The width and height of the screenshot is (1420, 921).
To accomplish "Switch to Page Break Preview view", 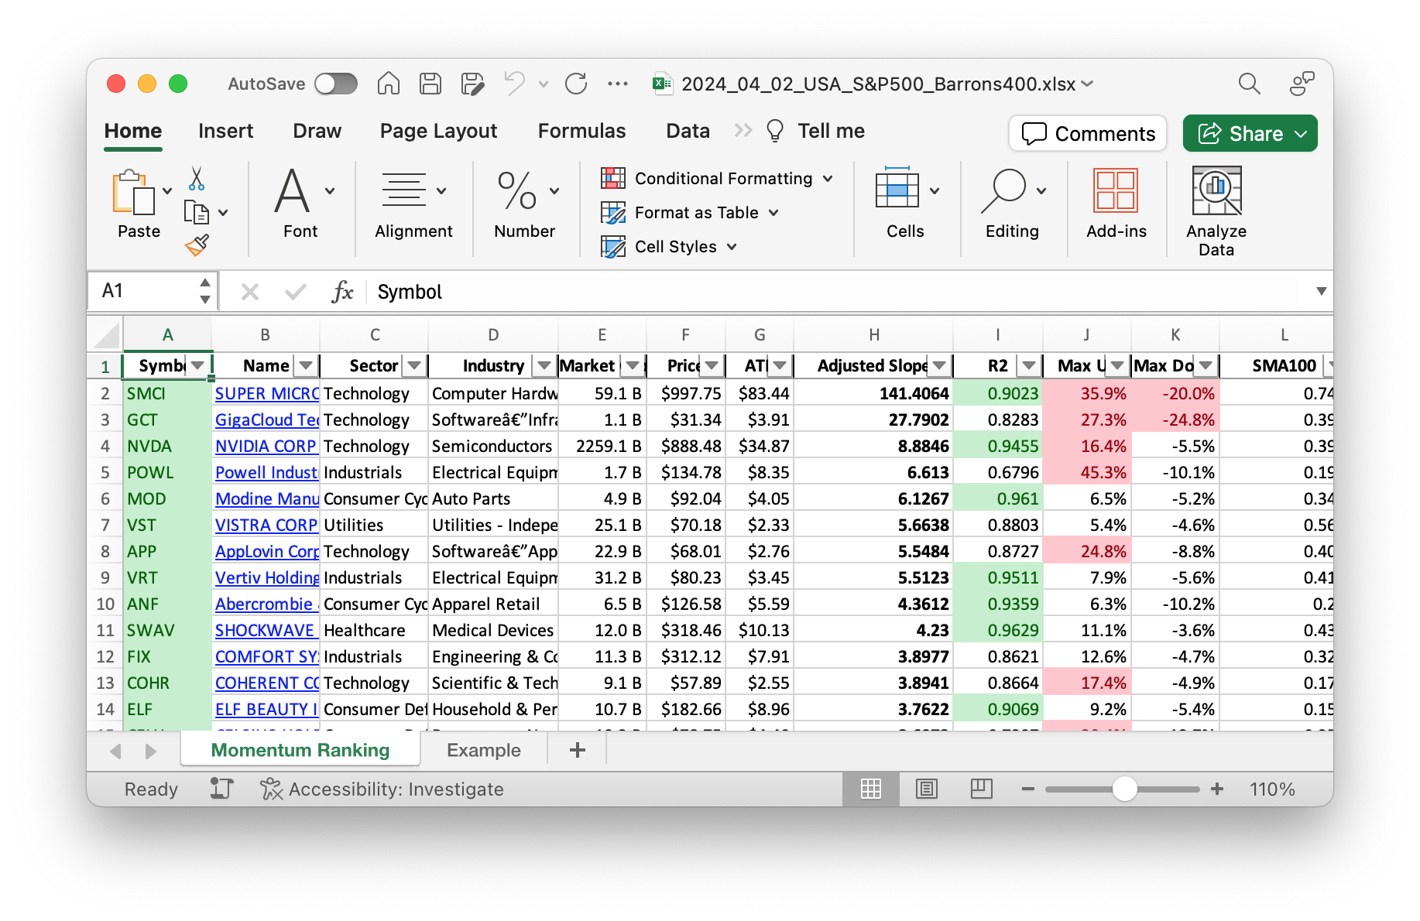I will 981,789.
